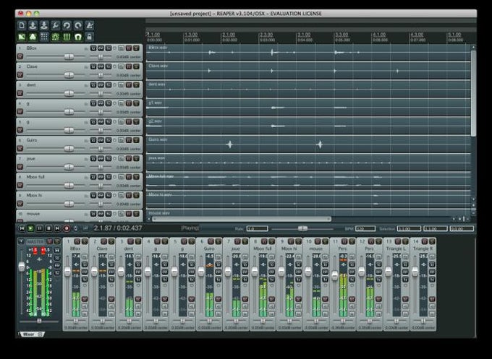The image size is (492, 359).
Task: Click the green Play button in transport
Action: tap(30, 228)
